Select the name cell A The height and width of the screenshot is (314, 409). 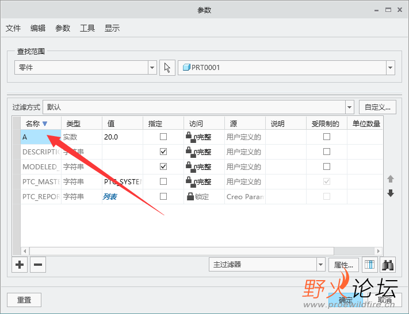tap(41, 137)
